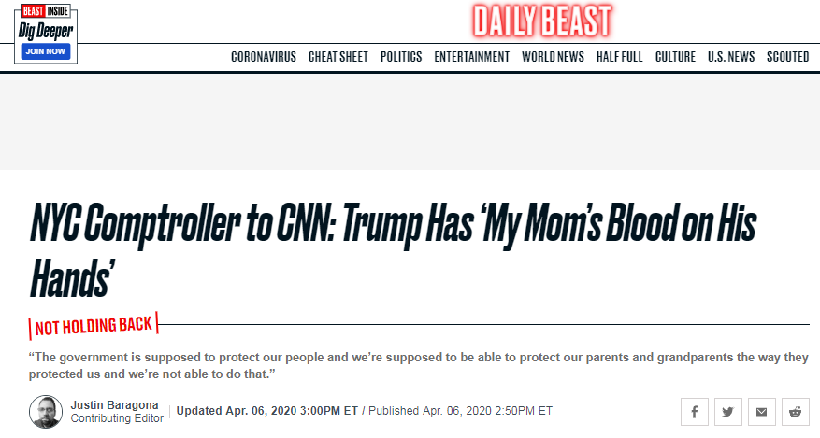Click the Beast Inside badge
The width and height of the screenshot is (820, 438).
(43, 13)
